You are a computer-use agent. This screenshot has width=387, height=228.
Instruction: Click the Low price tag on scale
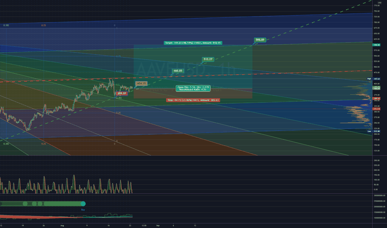[x=374, y=131]
